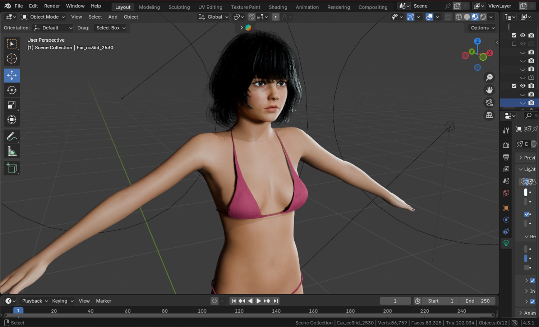This screenshot has height=327, width=539.
Task: Toggle the use preview range clock icon
Action: (x=418, y=301)
